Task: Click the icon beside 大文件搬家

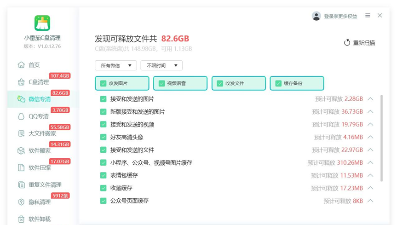Action: point(21,133)
